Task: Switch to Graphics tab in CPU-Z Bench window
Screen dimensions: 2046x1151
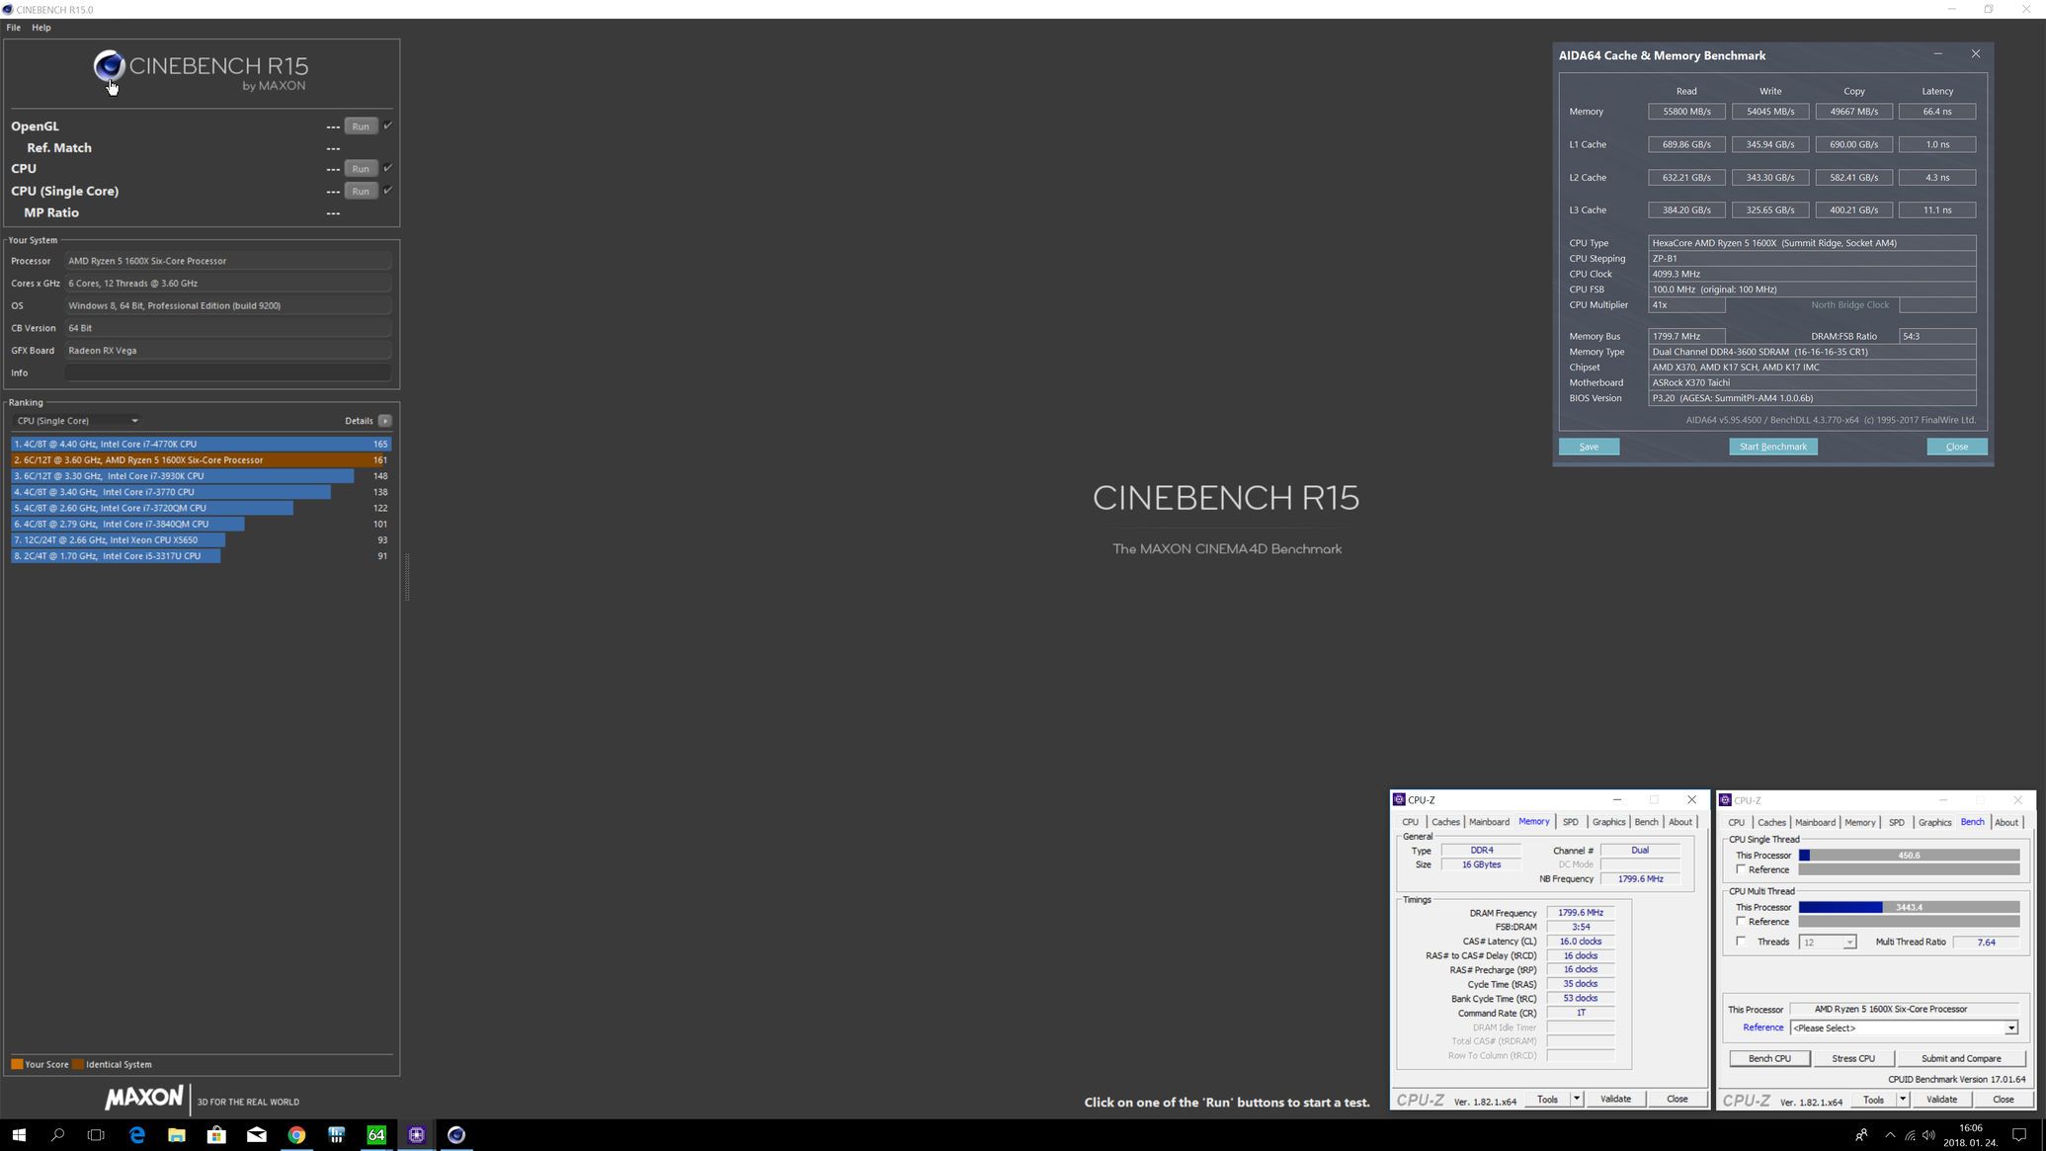Action: (1934, 822)
